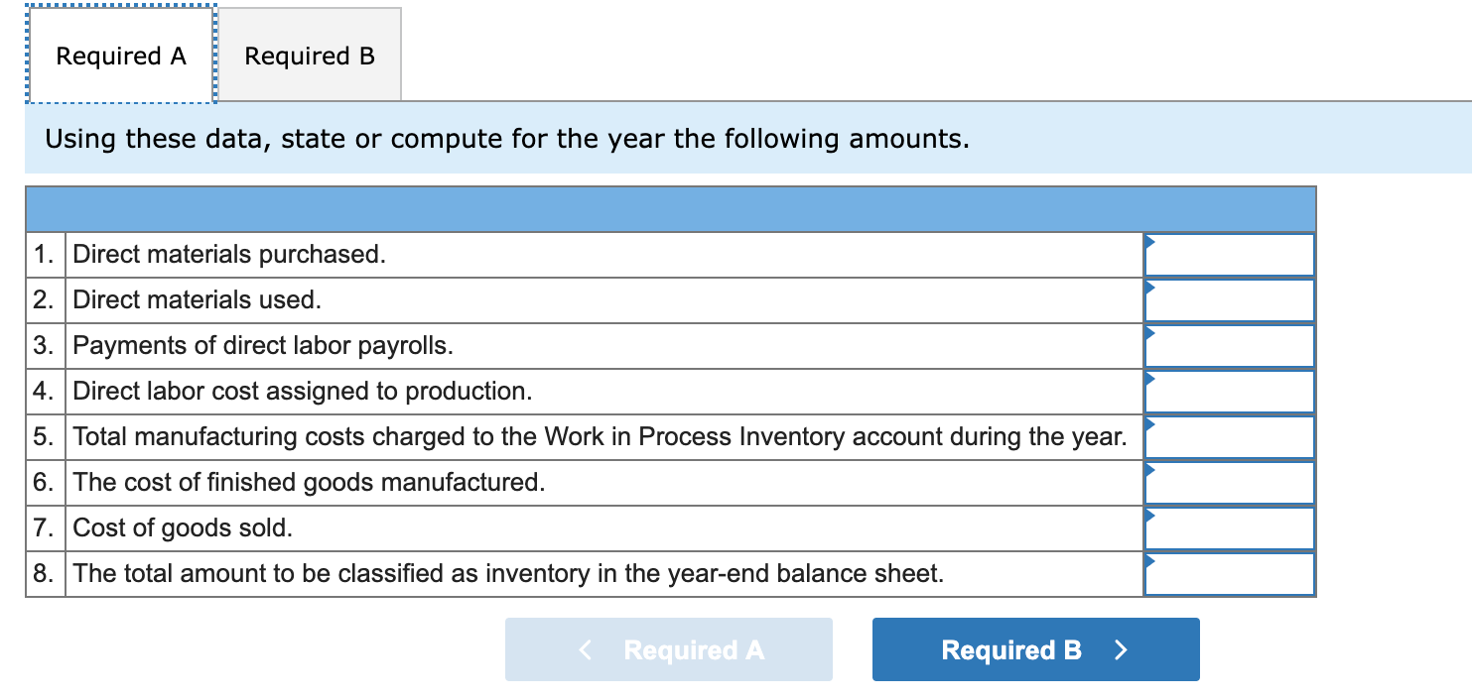Click the answer field for direct labor cost assigned
The image size is (1472, 700).
coord(1234,391)
